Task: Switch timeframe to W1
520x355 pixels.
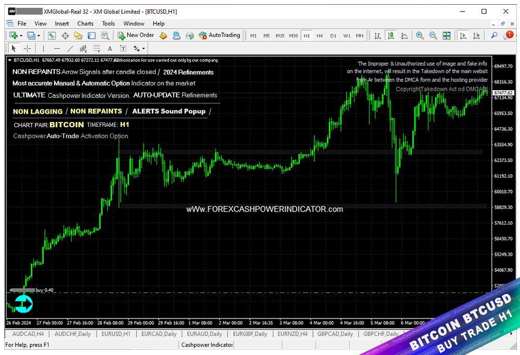Action: click(x=347, y=35)
